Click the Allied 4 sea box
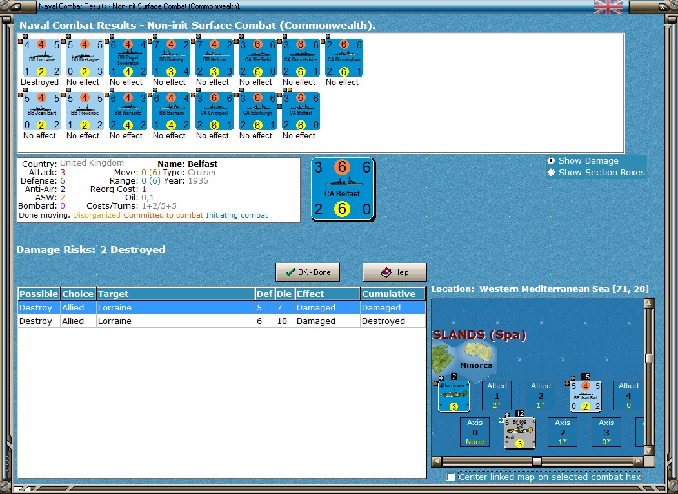The width and height of the screenshot is (678, 494). (x=628, y=395)
